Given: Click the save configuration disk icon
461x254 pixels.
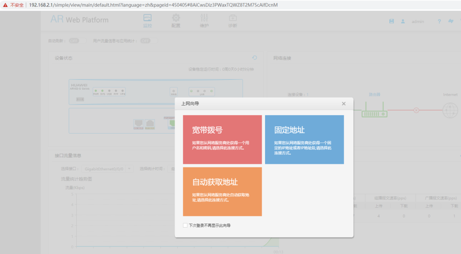Looking at the screenshot, I should [x=391, y=21].
